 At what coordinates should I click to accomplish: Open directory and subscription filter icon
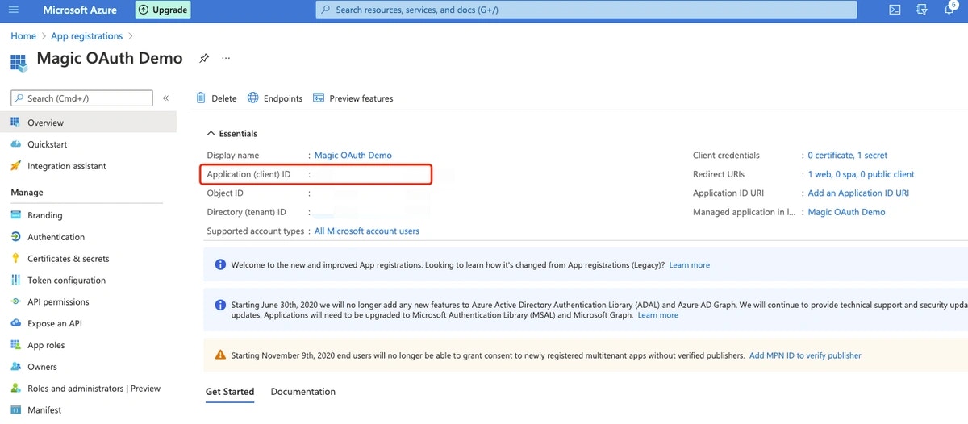pos(922,10)
